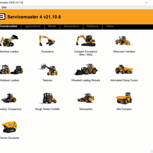The height and width of the screenshot is (153, 153).
Task: Click the Vibratory Compactors label
Action: coord(11,109)
